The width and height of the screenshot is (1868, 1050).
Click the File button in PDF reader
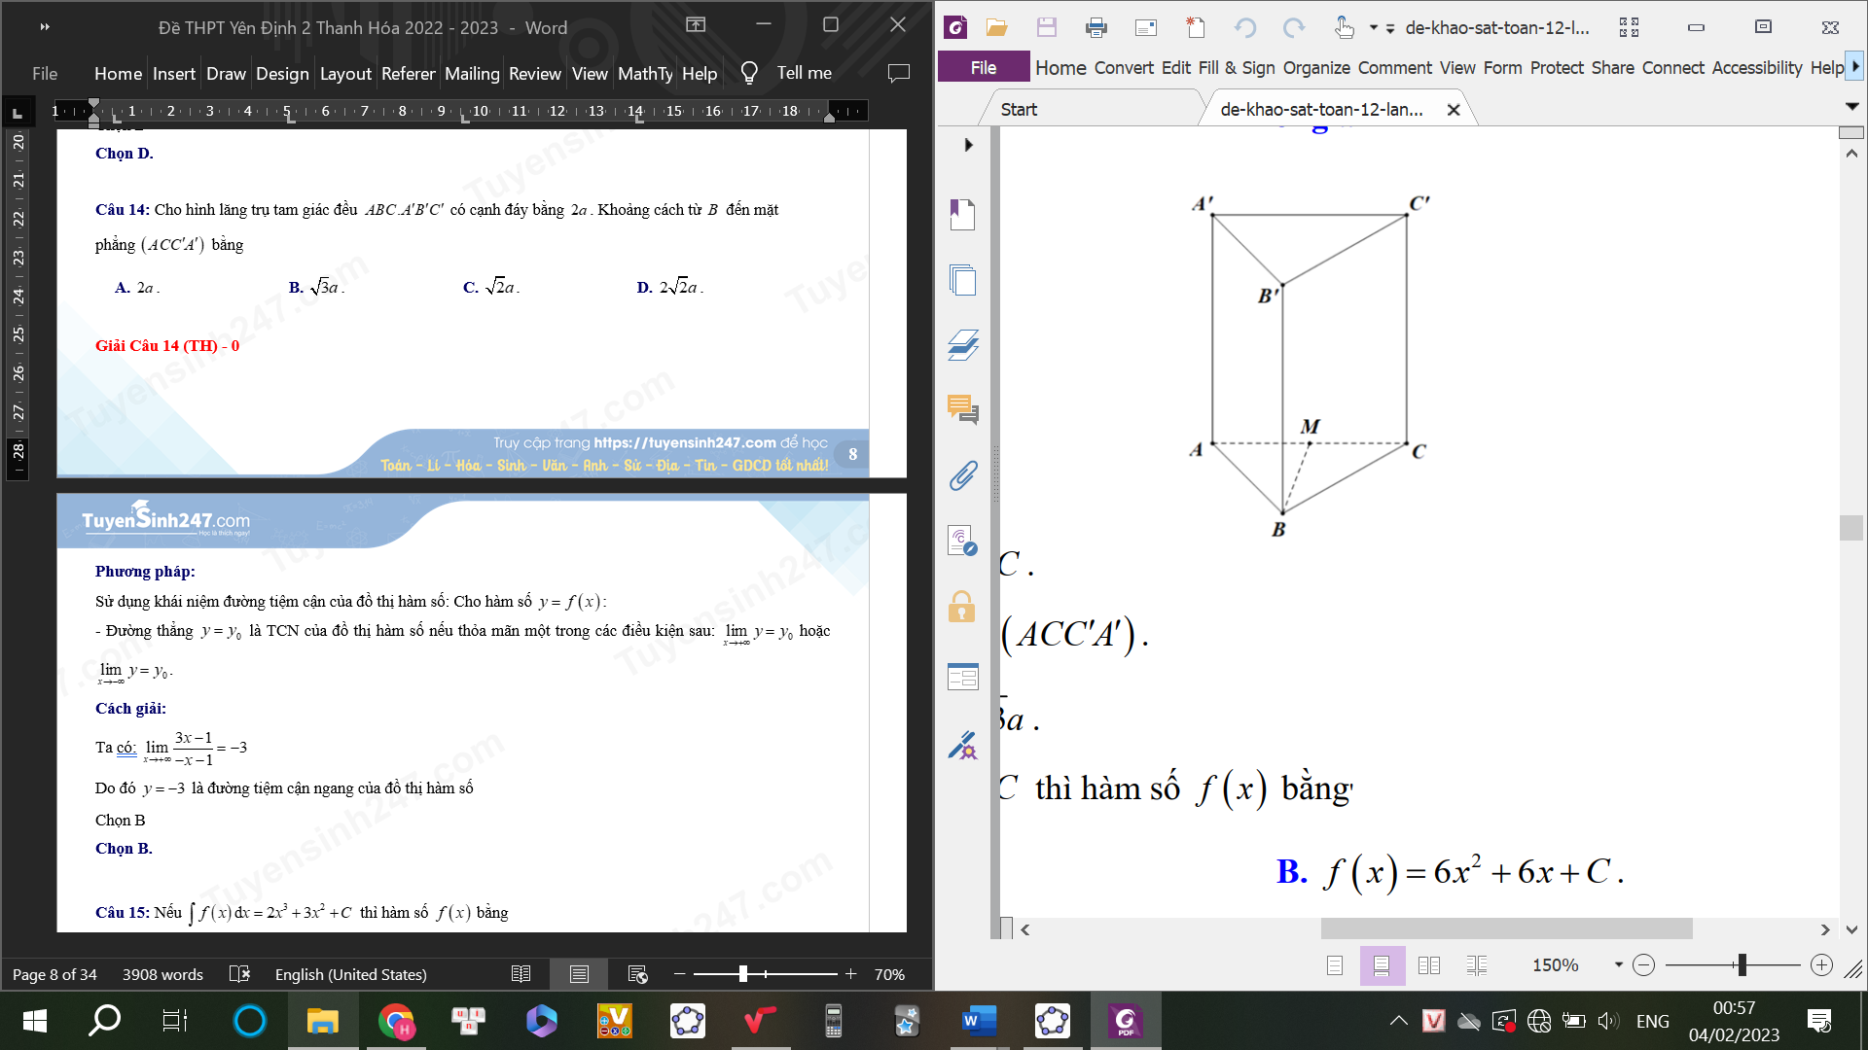coord(983,68)
